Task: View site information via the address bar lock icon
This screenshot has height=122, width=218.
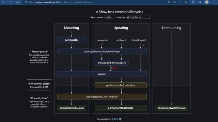Action: tap(26, 2)
